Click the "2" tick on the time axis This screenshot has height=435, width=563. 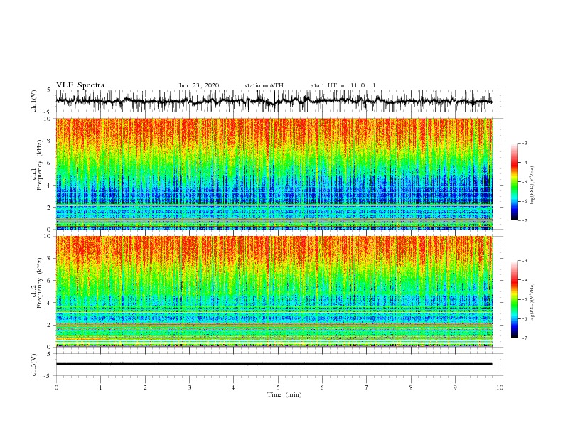(x=145, y=387)
